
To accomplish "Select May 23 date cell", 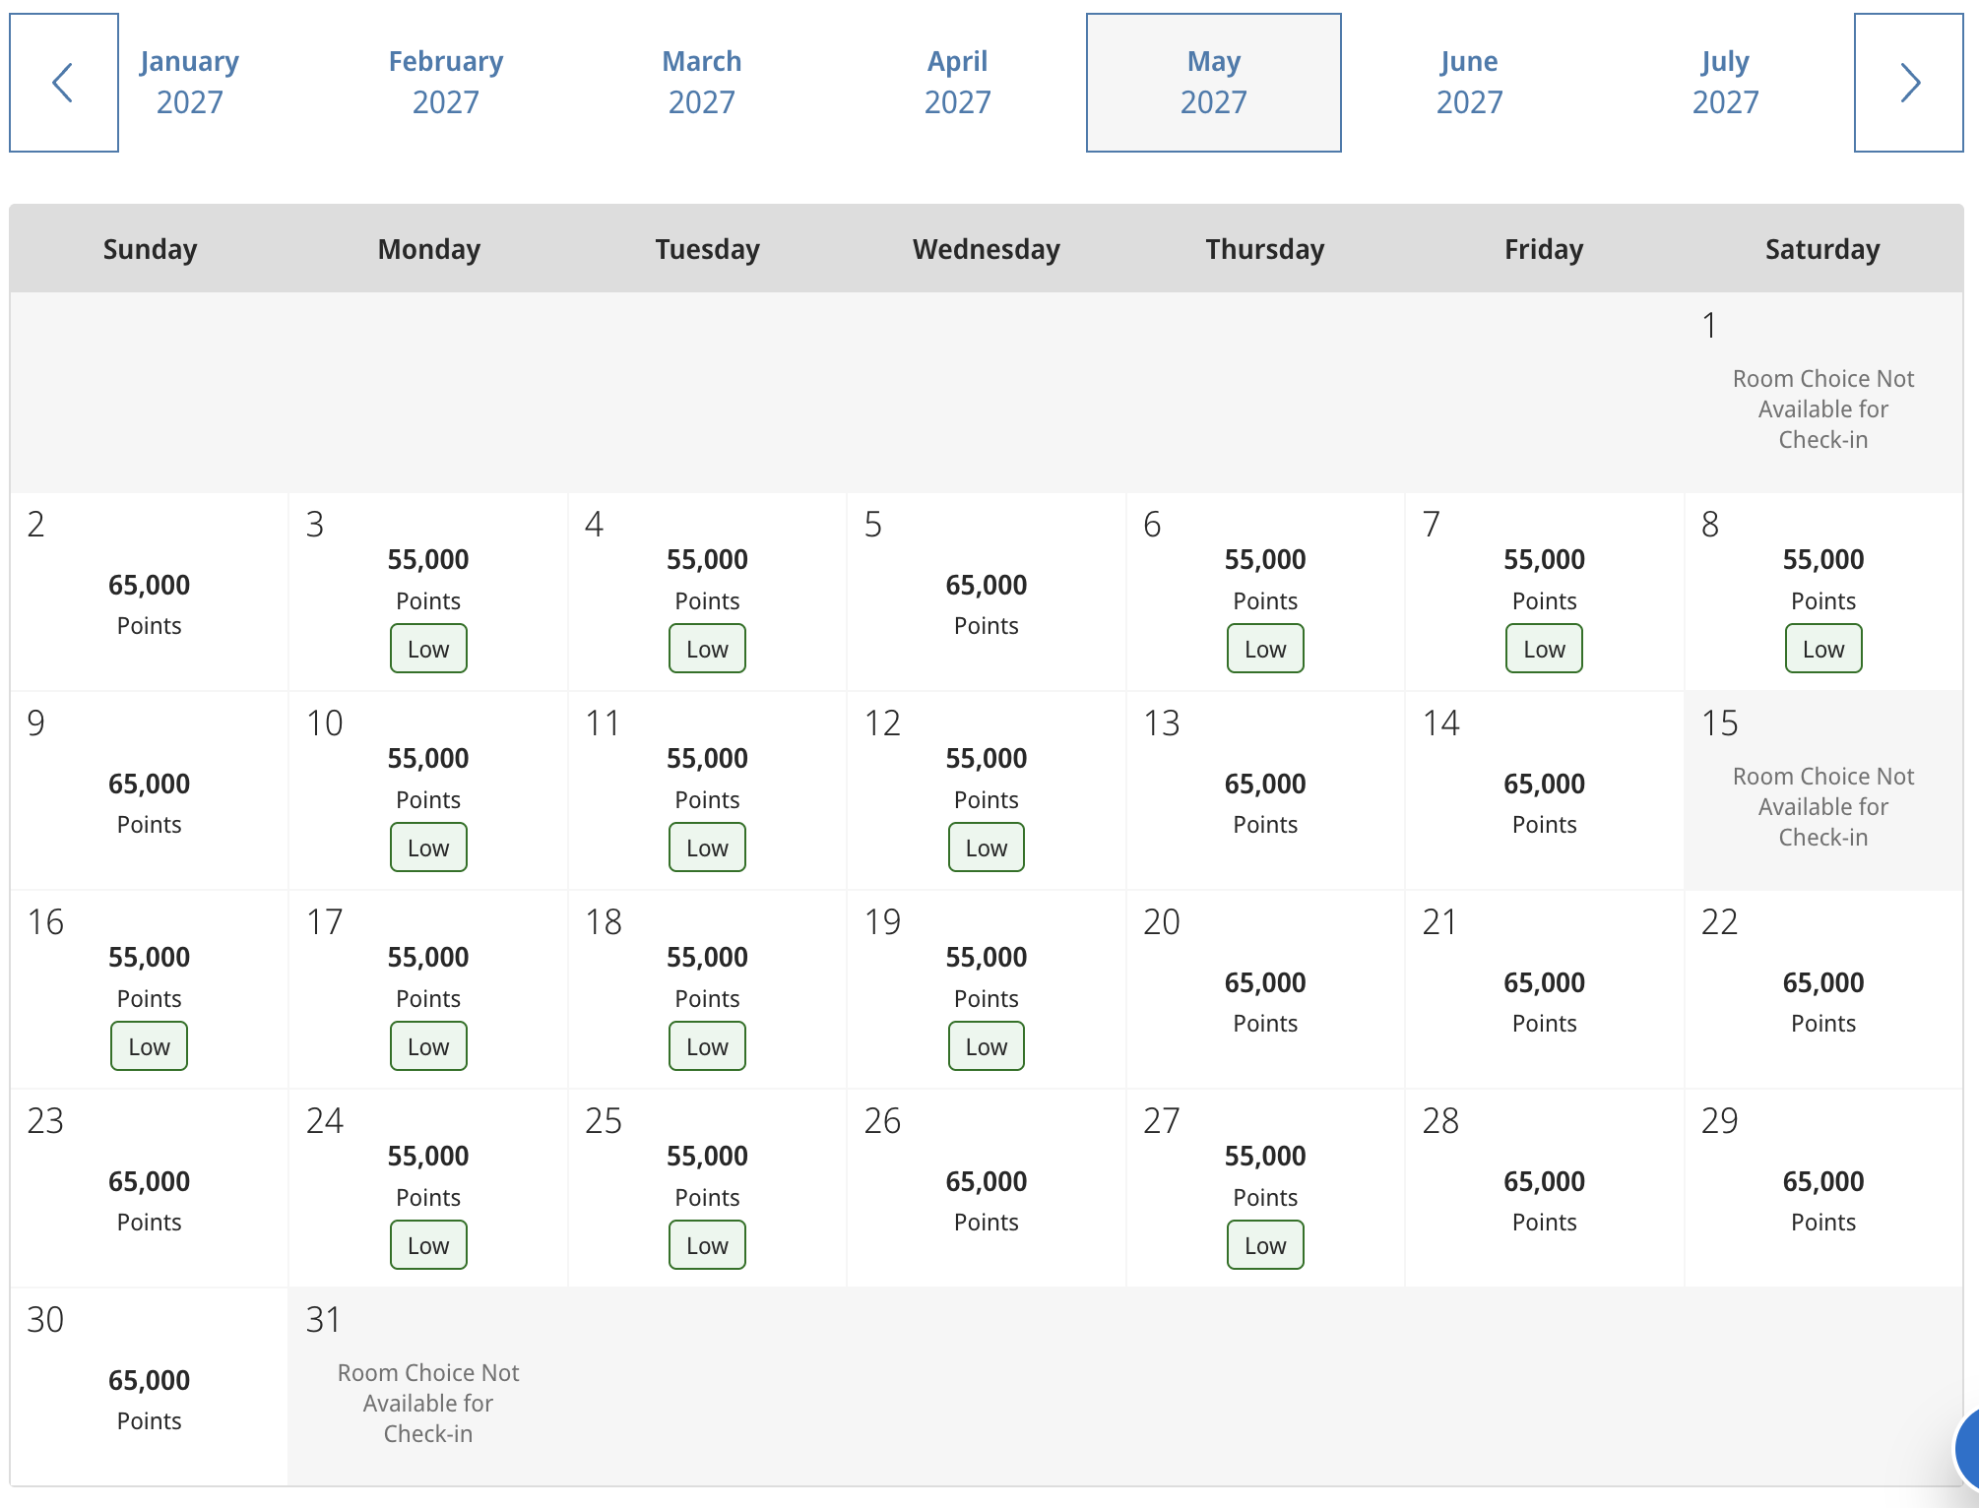I will (x=150, y=1188).
